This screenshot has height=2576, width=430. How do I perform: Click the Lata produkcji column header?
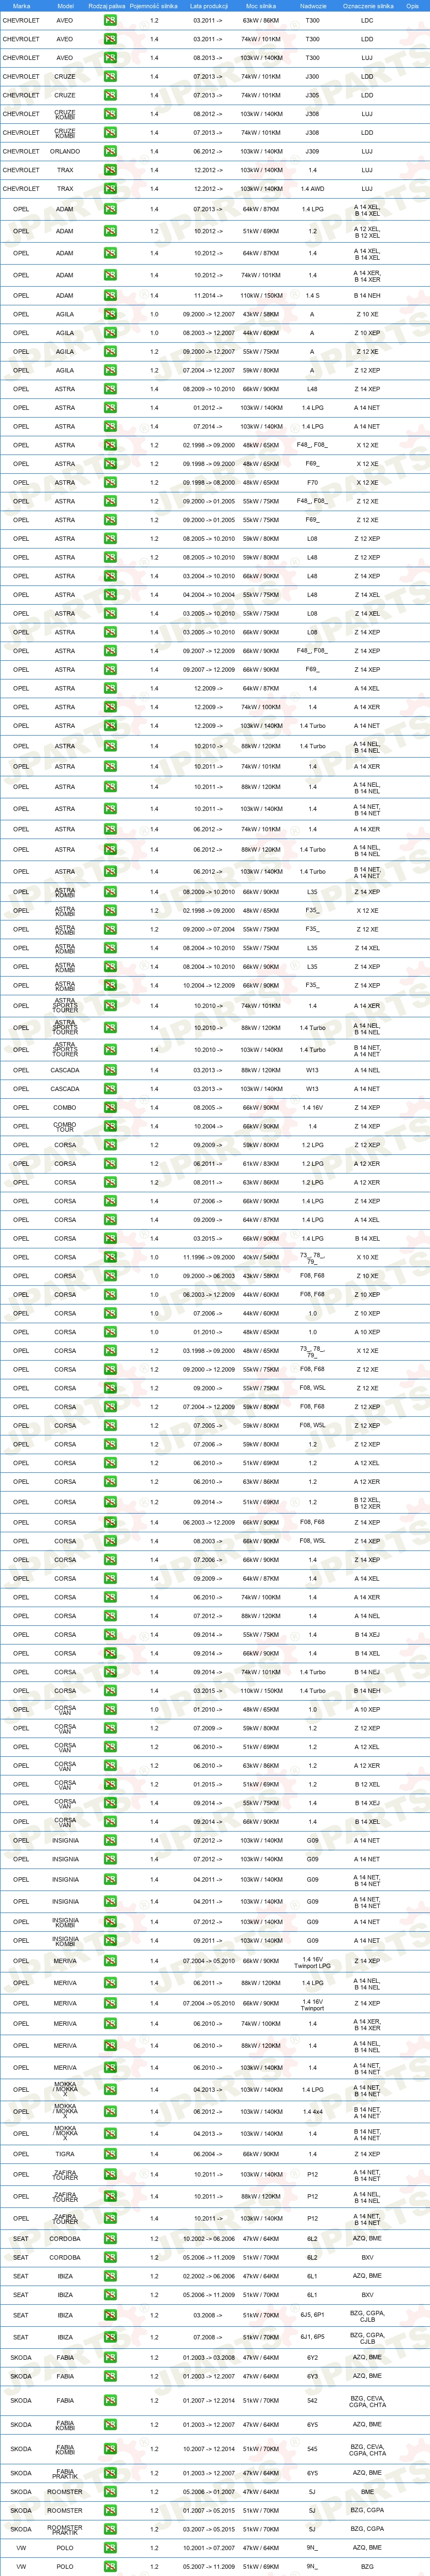point(208,6)
